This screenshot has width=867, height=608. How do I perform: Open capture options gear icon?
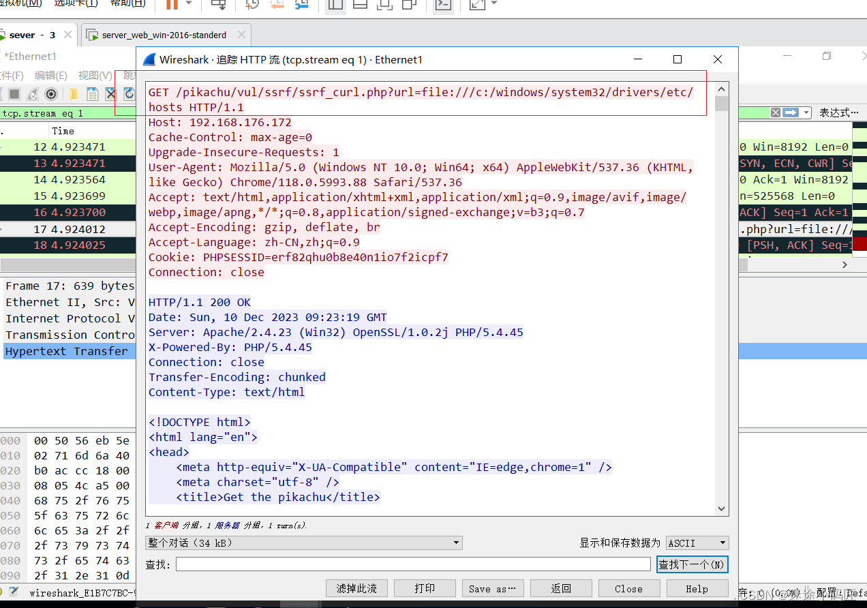(51, 93)
